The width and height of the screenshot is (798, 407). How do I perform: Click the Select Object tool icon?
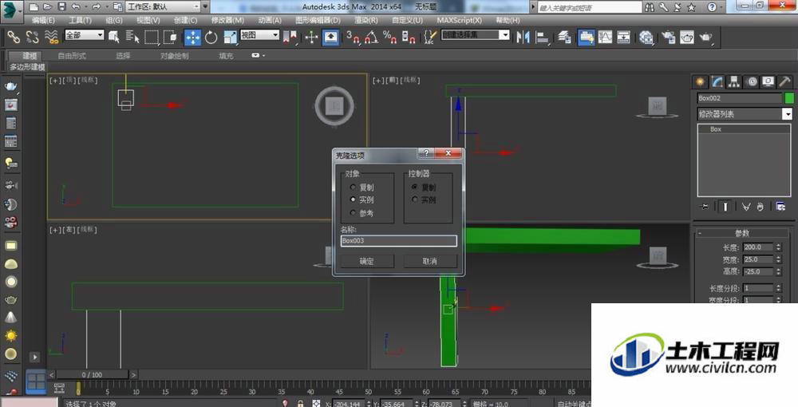[x=113, y=37]
